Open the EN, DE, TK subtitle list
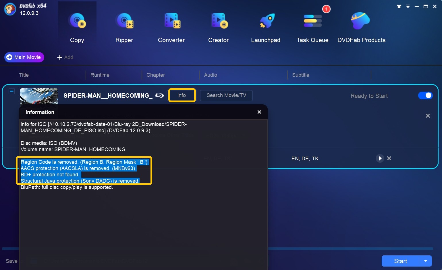Image resolution: width=442 pixels, height=270 pixels. [305, 159]
